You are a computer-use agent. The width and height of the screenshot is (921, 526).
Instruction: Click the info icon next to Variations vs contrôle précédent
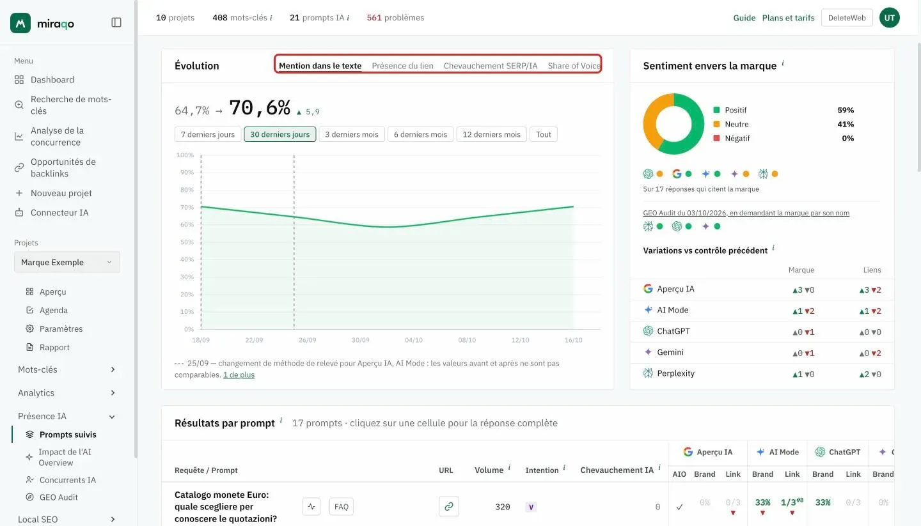tap(773, 248)
